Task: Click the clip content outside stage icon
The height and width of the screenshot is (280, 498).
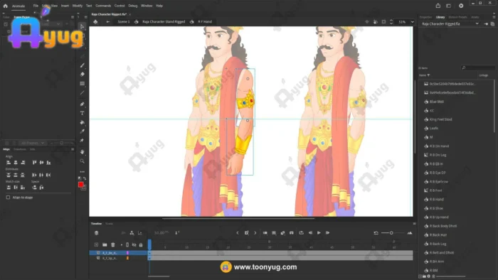Action: (383, 22)
